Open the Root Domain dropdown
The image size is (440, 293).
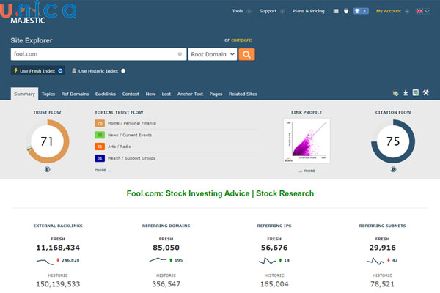click(x=212, y=54)
